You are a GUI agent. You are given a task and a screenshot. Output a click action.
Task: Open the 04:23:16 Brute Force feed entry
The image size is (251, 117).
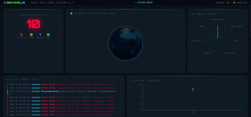click(63, 108)
